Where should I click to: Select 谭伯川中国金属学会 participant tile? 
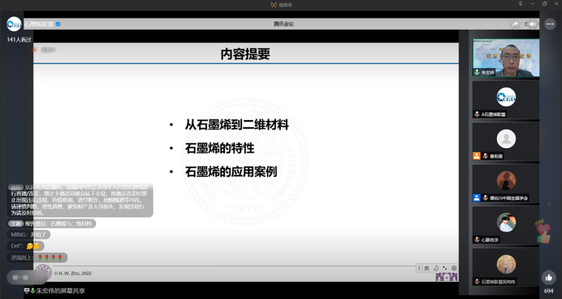[506, 184]
